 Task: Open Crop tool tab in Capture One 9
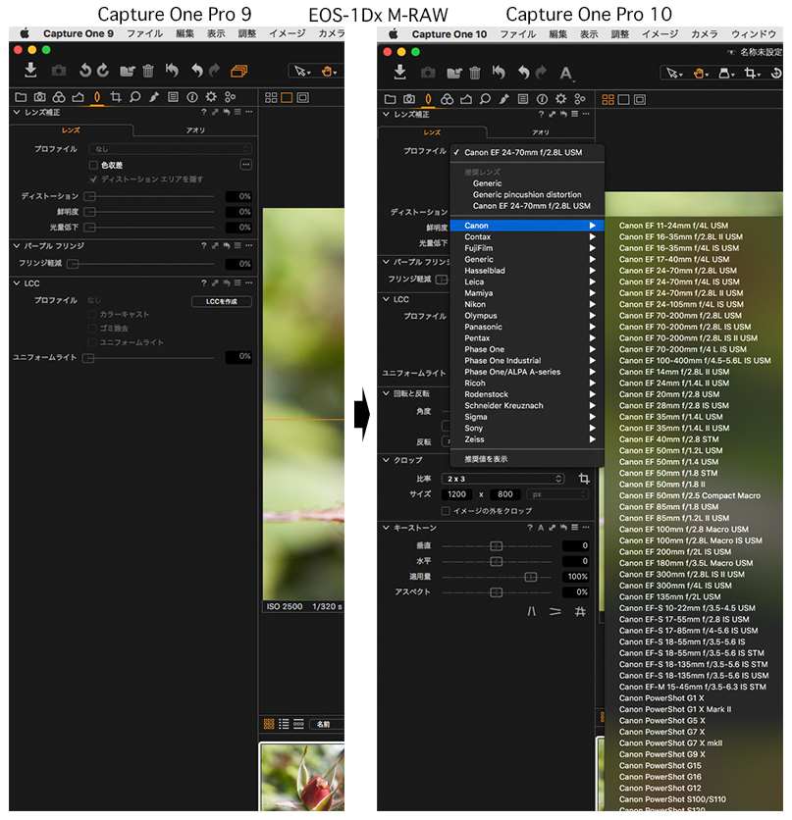[x=116, y=97]
